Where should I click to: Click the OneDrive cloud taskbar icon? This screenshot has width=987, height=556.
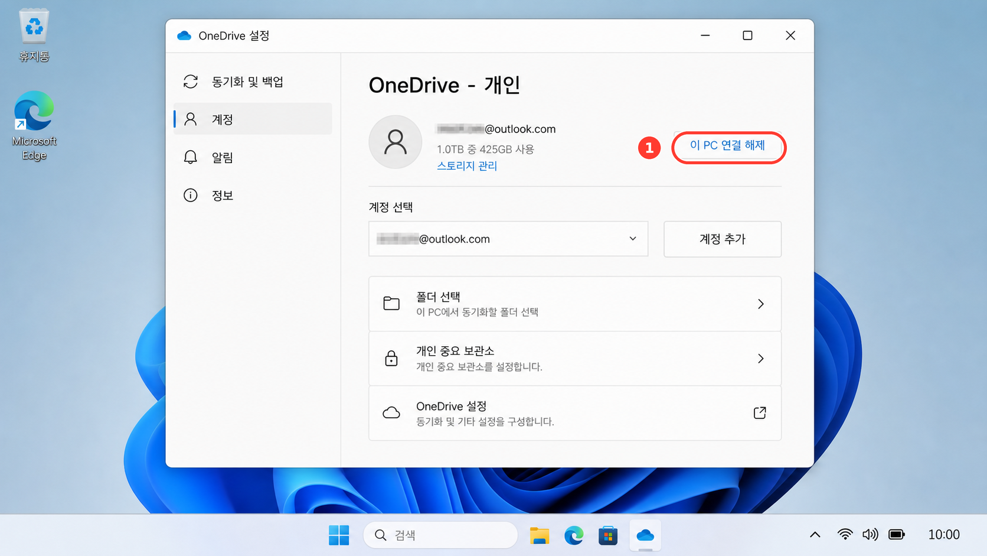(x=645, y=535)
